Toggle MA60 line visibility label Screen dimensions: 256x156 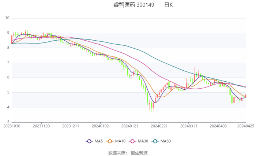[166, 141]
